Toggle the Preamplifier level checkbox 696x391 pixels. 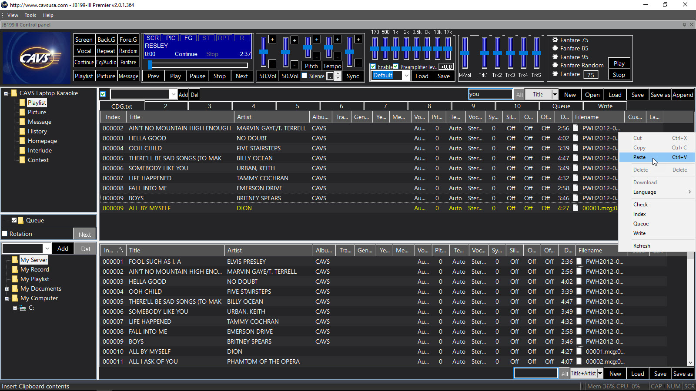tap(396, 66)
